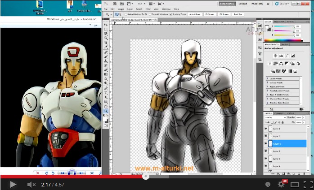314x190 pixels.
Task: Open the Opacity dropdown arrow
Action: pos(304,117)
